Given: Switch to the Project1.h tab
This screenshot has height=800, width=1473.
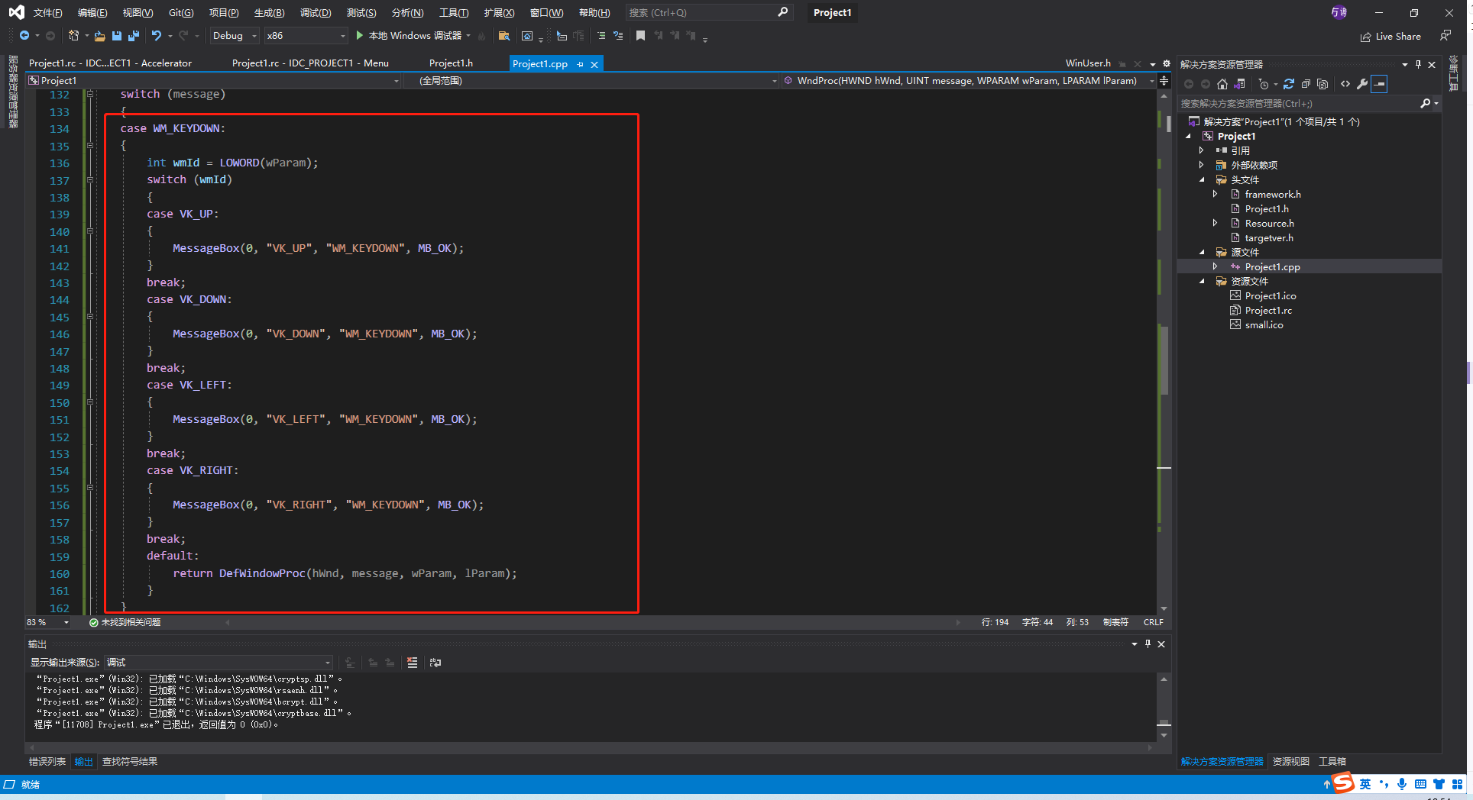Looking at the screenshot, I should 451,63.
